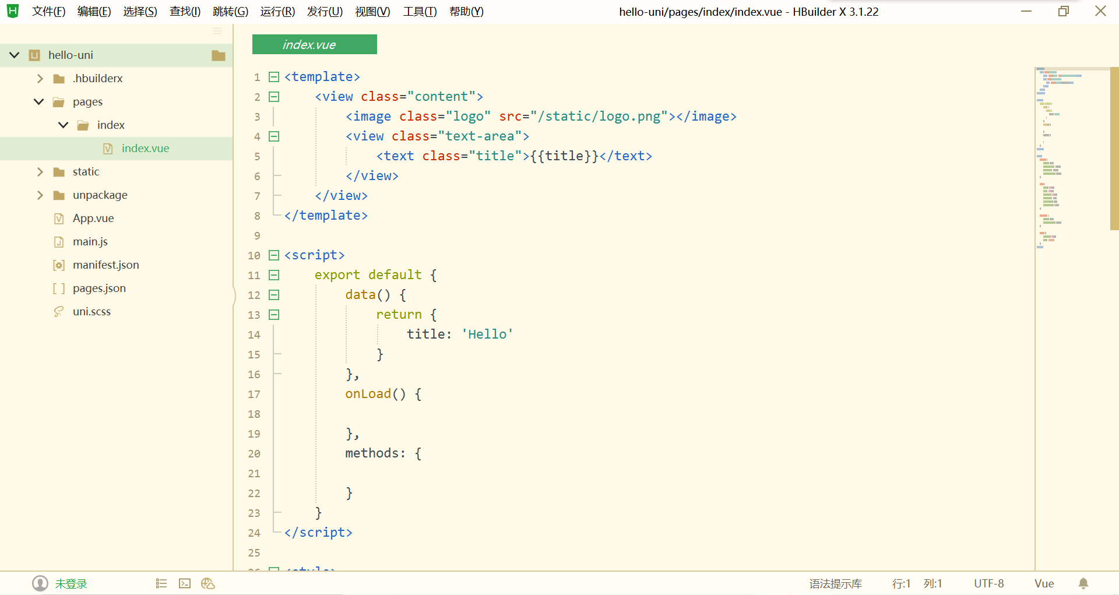Expand the unpackage folder
1119x595 pixels.
pyautogui.click(x=40, y=195)
